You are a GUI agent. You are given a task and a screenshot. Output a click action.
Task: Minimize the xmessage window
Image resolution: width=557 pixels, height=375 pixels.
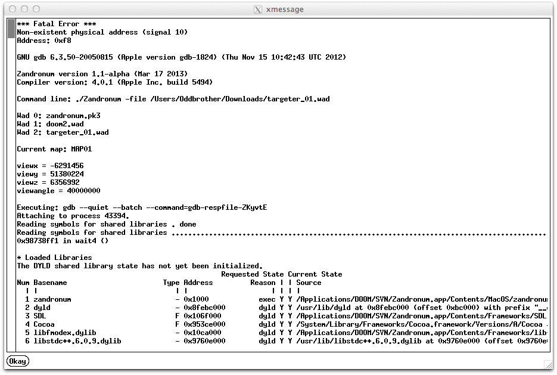coord(24,9)
